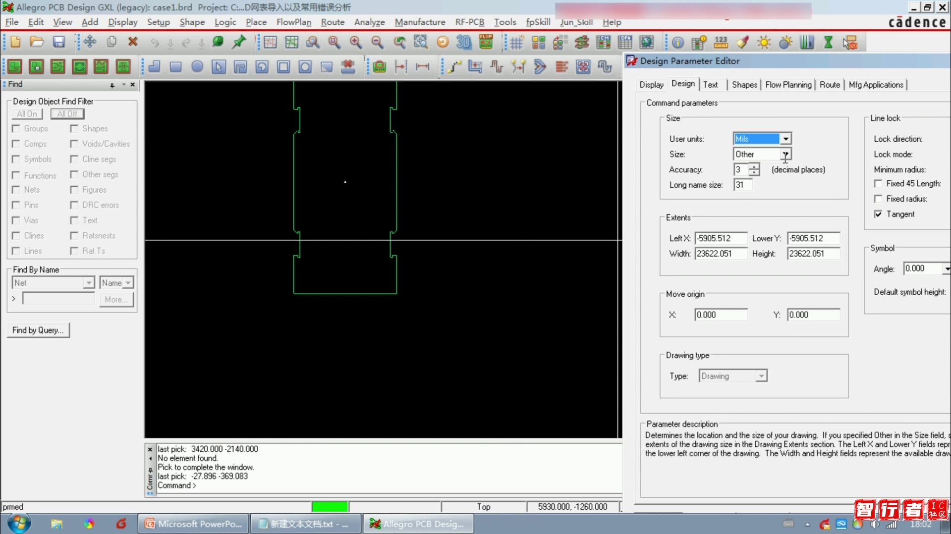Switch to the Display tab

[x=651, y=85]
